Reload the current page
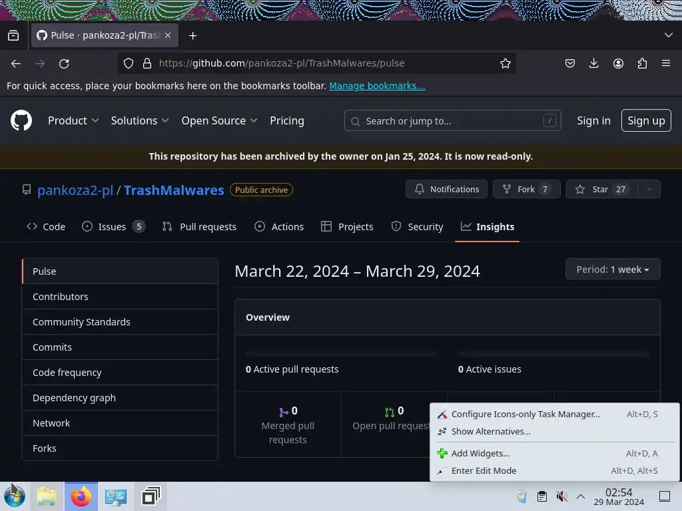This screenshot has width=682, height=511. [x=64, y=63]
